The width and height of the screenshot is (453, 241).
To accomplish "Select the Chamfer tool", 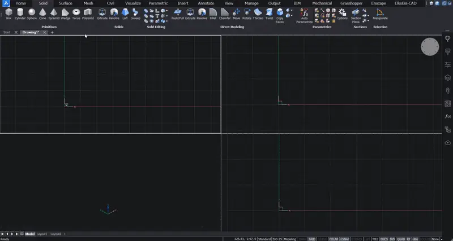I will (224, 14).
